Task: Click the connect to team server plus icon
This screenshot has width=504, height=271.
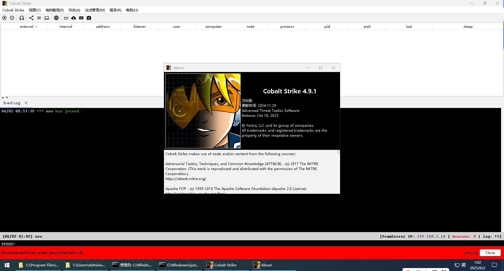Action: 4,18
